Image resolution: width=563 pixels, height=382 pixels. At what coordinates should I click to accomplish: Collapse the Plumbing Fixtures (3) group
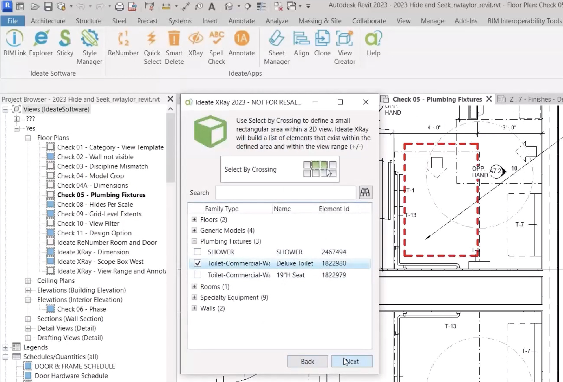click(x=194, y=241)
